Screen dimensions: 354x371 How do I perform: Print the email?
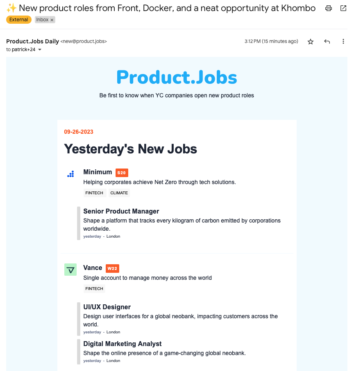tap(328, 8)
